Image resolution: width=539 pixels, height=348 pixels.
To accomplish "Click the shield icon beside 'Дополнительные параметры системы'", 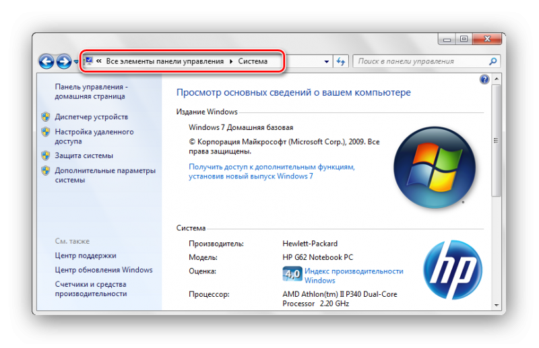I will [x=46, y=170].
